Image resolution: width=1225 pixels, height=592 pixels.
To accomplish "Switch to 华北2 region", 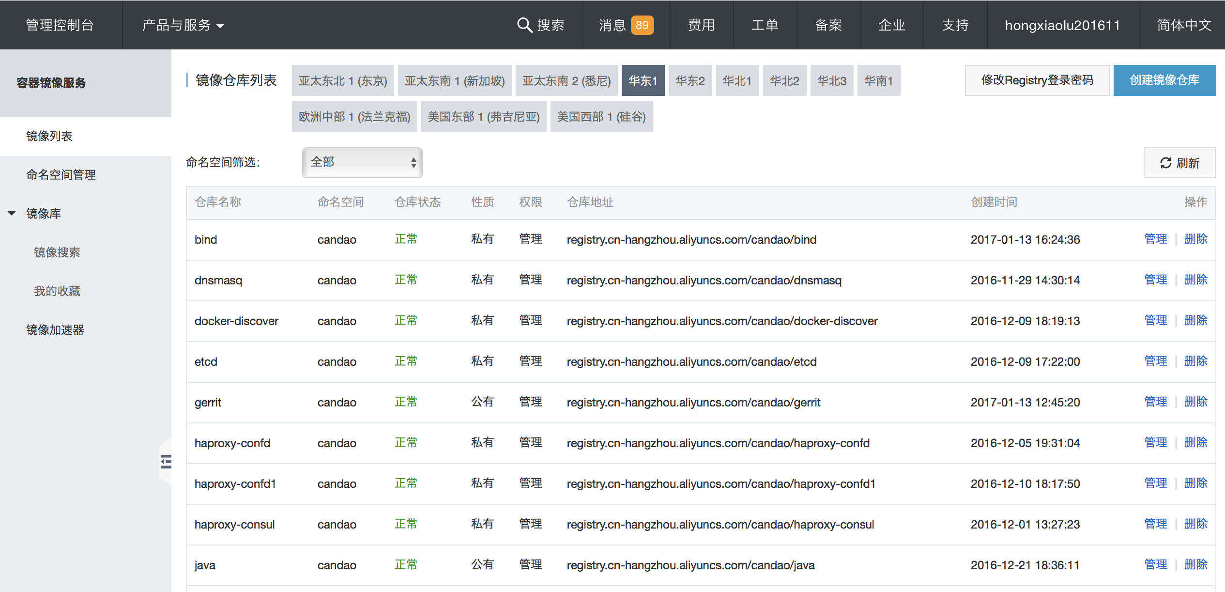I will [x=784, y=80].
